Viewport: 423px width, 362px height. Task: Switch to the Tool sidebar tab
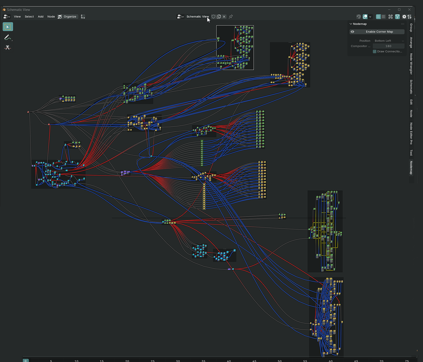411,153
